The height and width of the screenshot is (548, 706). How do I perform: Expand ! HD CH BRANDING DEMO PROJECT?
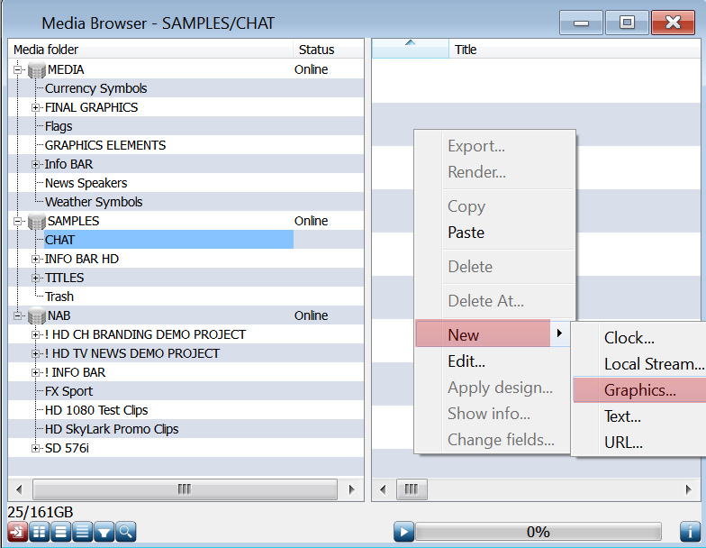36,335
